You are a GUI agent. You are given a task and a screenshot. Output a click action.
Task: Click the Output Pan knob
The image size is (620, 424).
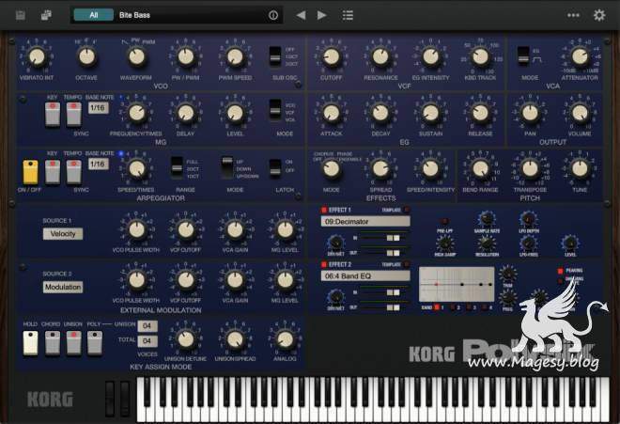click(530, 113)
